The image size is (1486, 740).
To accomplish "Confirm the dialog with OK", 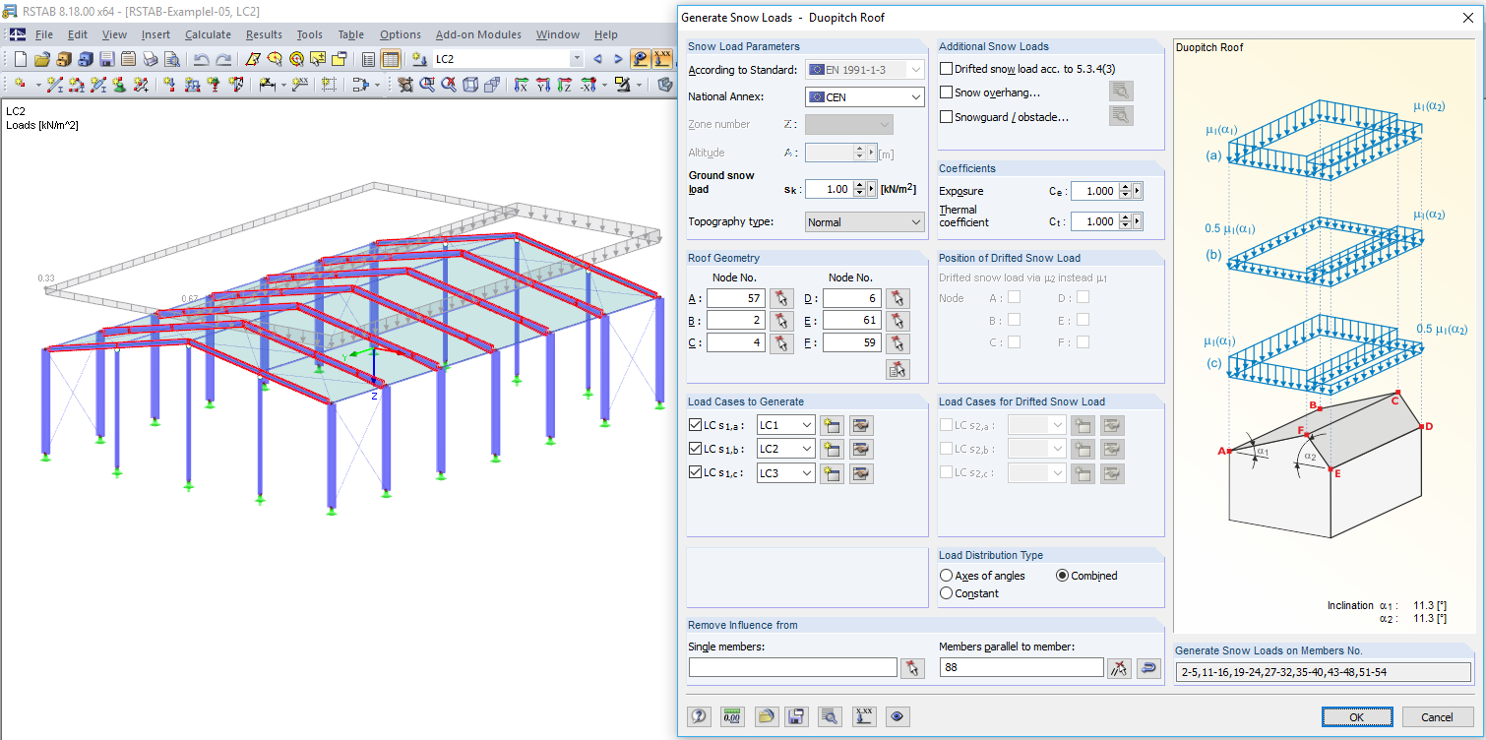I will point(1357,716).
